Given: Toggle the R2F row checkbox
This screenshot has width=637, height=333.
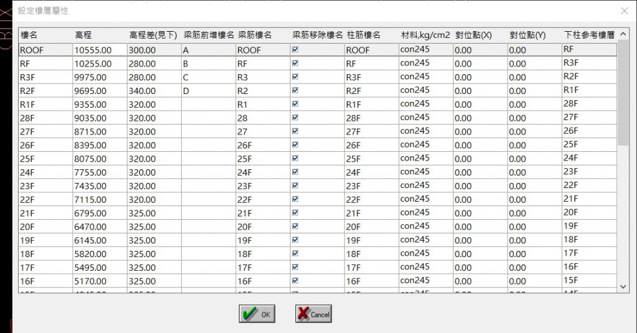Looking at the screenshot, I should tap(295, 90).
